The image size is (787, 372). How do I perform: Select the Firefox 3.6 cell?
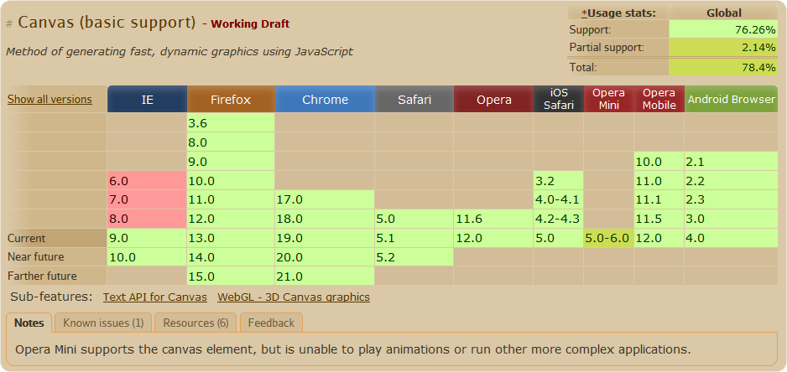point(231,123)
